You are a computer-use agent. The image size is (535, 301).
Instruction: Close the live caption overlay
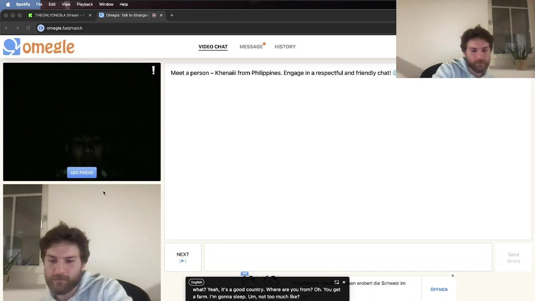[x=344, y=282]
